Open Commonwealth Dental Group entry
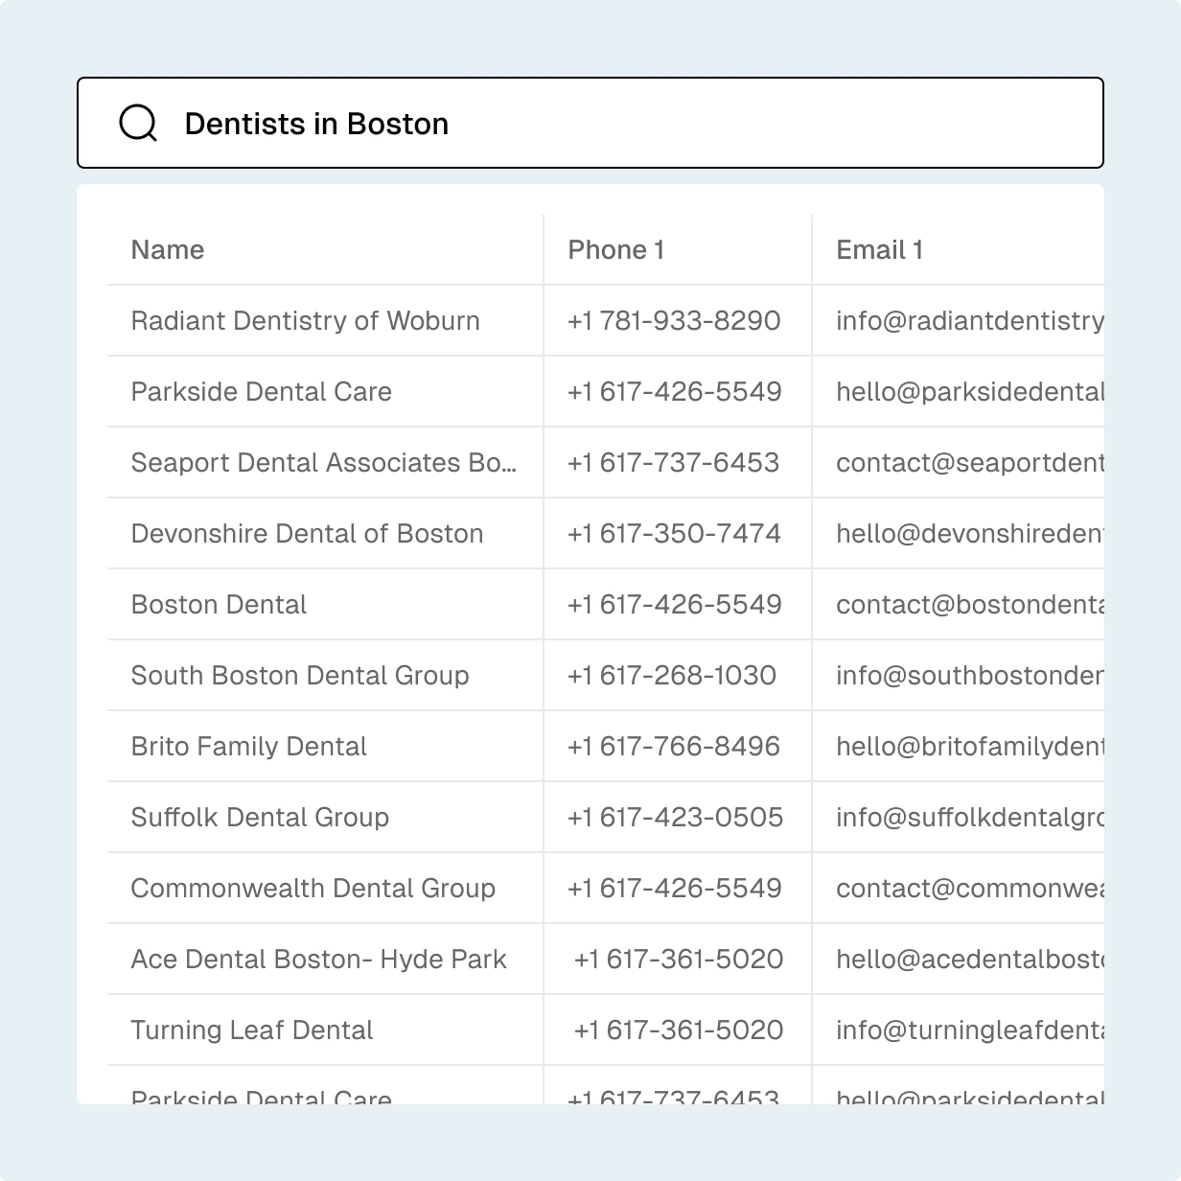The width and height of the screenshot is (1181, 1181). [x=313, y=889]
